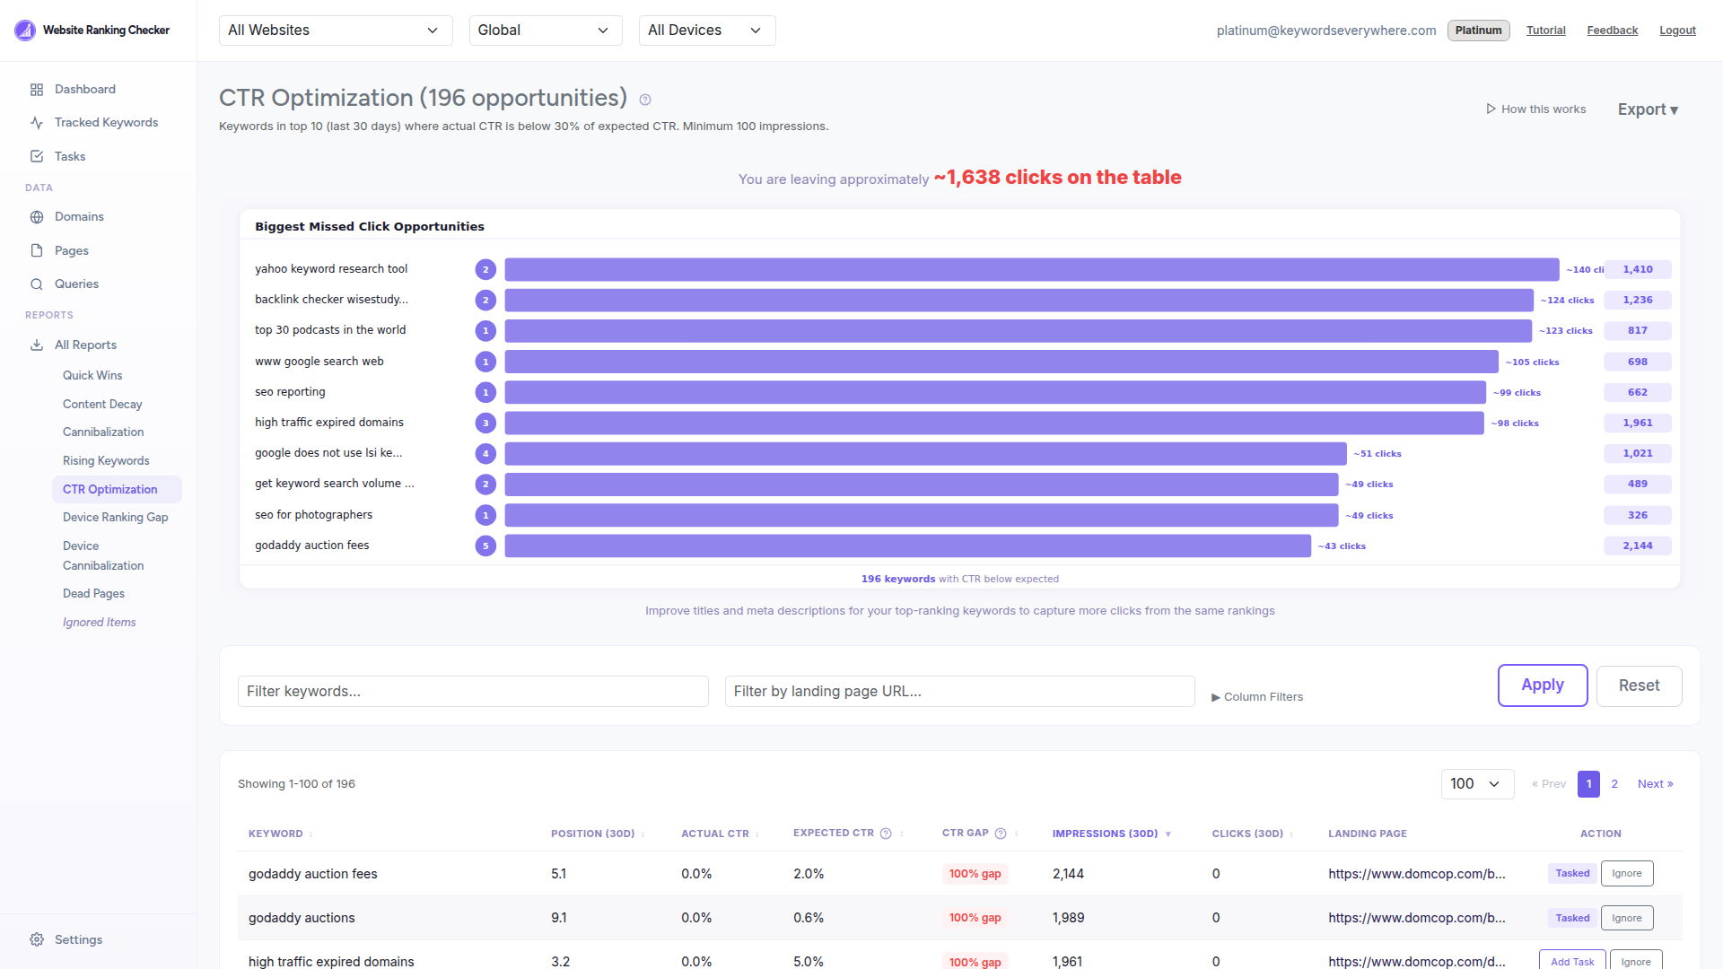Click the help icon beside CTR Optimization heading

coord(644,100)
